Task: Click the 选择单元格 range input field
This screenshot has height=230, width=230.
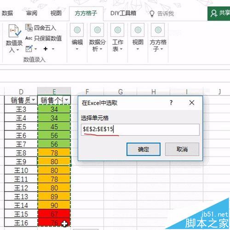Action: coord(140,130)
